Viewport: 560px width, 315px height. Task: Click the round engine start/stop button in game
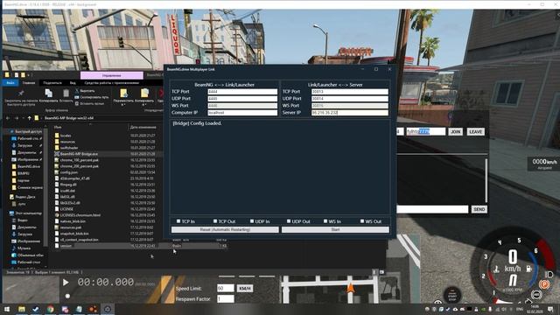tap(452, 296)
